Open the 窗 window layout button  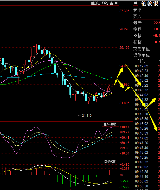pyautogui.click(x=111, y=3)
